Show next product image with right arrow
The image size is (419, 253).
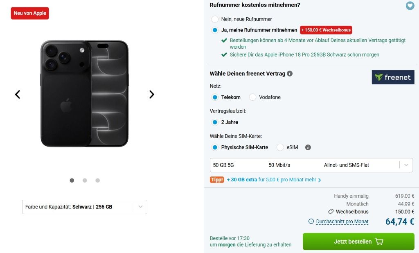(151, 94)
